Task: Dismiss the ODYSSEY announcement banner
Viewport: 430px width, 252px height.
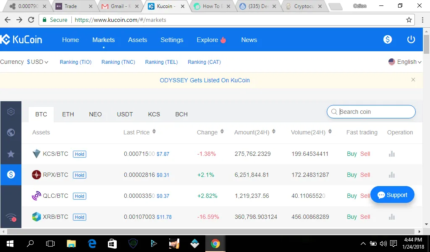Action: 413,80
